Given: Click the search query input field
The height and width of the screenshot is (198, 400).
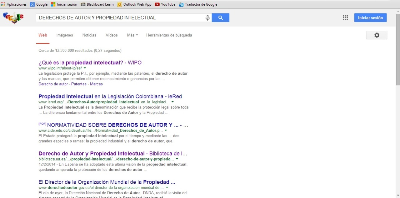Looking at the screenshot, I should pos(120,18).
